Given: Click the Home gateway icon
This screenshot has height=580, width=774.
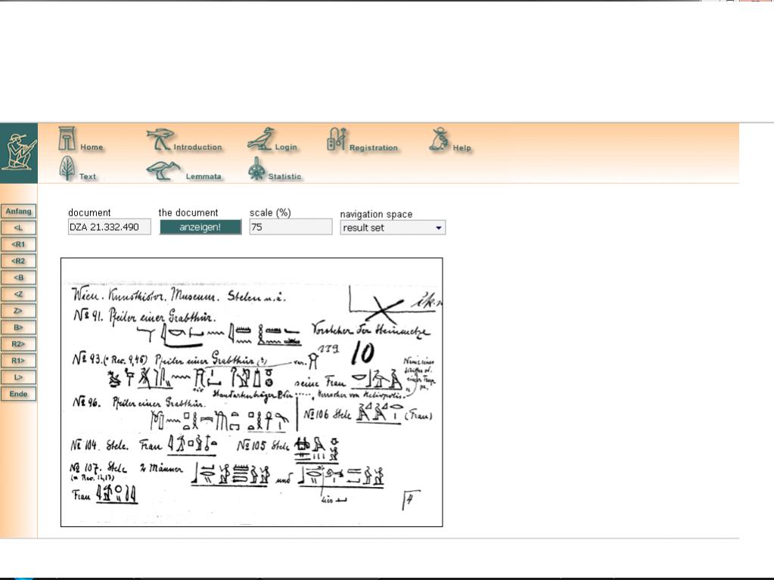Looking at the screenshot, I should tap(67, 139).
